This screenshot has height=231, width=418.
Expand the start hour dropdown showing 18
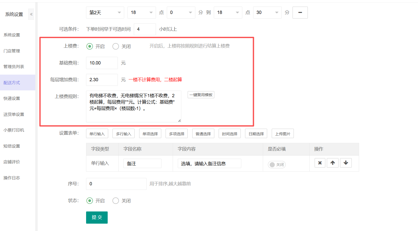[x=141, y=13]
